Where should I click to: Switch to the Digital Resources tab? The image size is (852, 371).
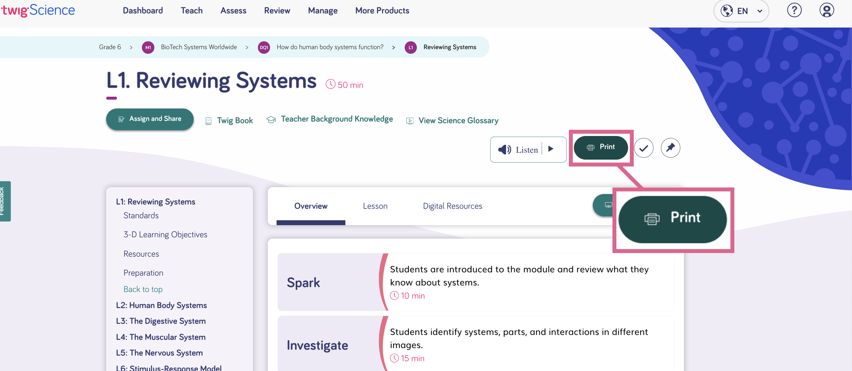point(452,206)
